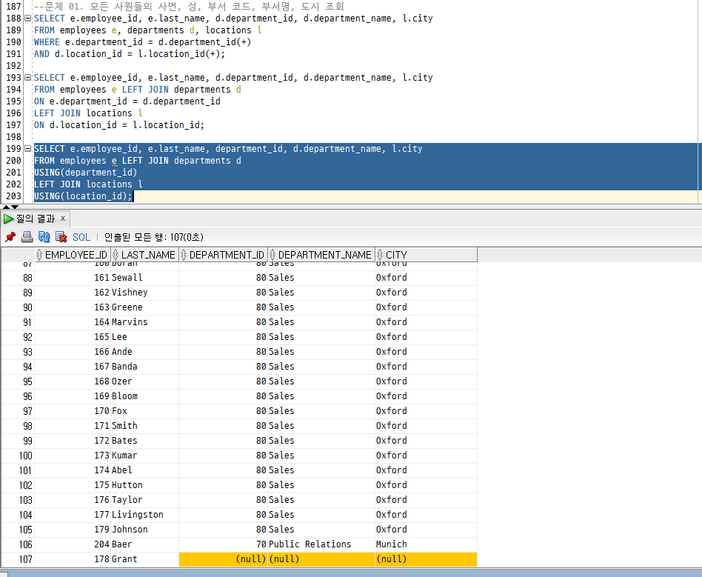
Task: Click the down arrow on the splitter between editor and results
Action: pyautogui.click(x=15, y=207)
